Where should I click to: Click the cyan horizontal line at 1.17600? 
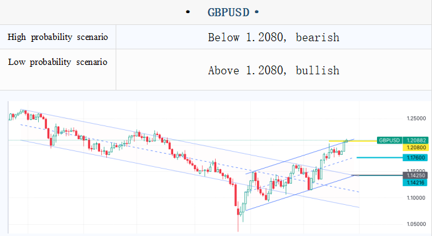tap(379, 157)
